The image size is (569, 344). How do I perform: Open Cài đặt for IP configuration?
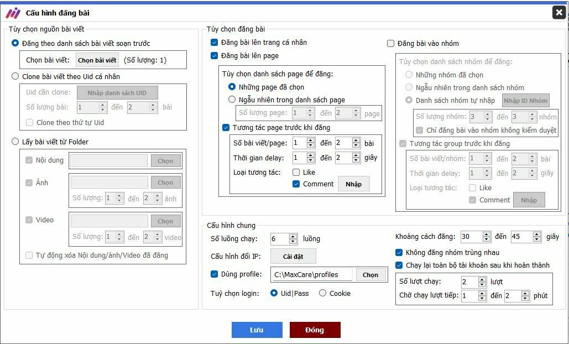pos(293,257)
